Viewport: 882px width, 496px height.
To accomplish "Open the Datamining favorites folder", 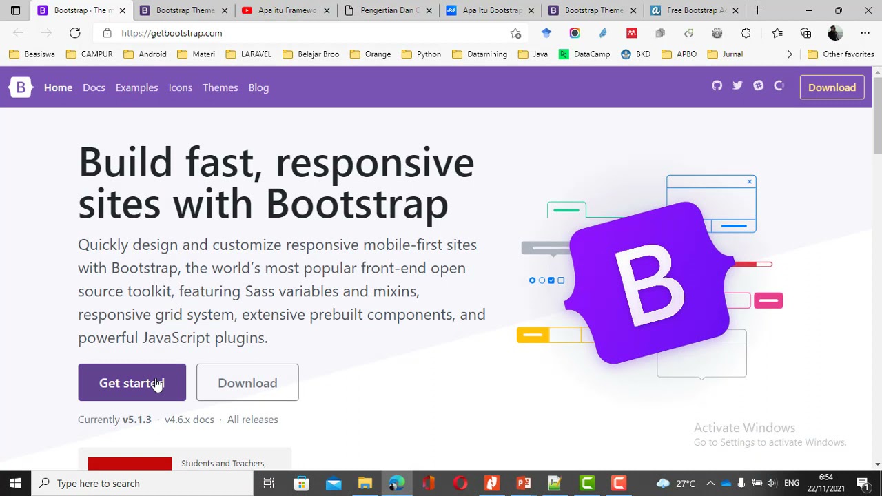I will tap(479, 54).
